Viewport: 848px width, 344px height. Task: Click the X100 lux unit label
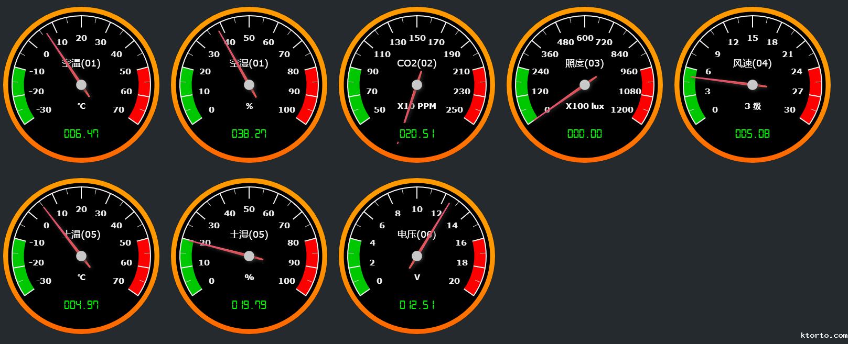click(585, 106)
